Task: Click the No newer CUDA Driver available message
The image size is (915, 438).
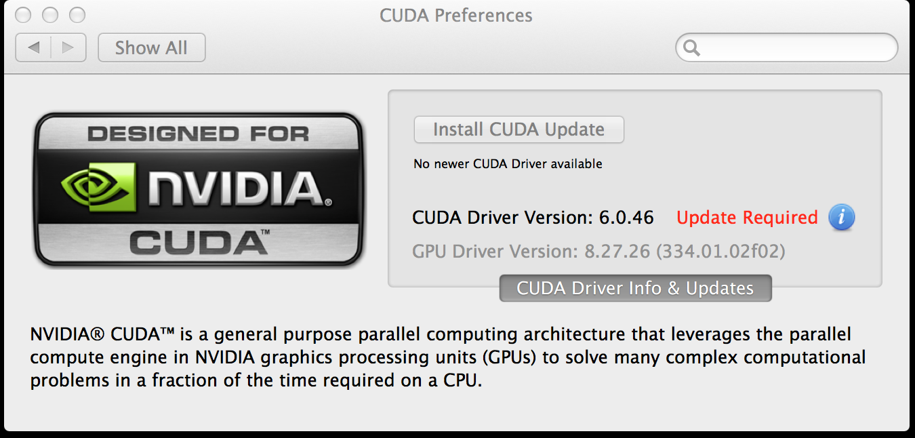Action: [x=508, y=163]
